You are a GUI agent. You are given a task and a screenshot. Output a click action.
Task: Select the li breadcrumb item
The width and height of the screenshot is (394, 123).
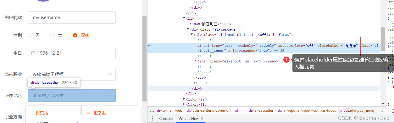click(x=243, y=111)
